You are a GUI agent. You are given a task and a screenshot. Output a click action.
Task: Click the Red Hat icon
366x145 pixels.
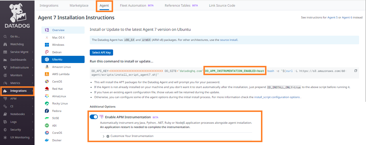click(x=47, y=89)
